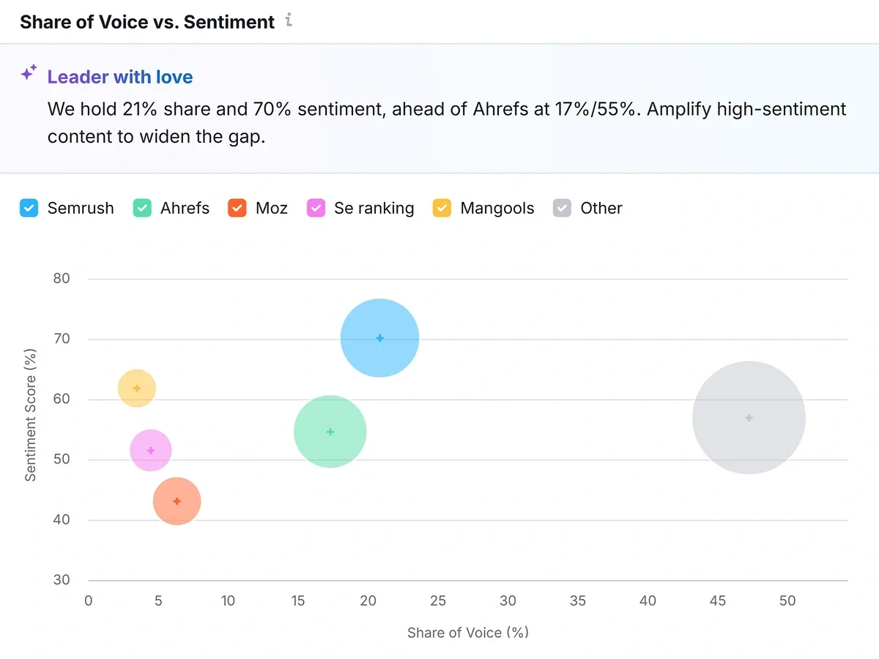Click the gray Other bubble center marker
This screenshot has width=879, height=659.
(749, 417)
